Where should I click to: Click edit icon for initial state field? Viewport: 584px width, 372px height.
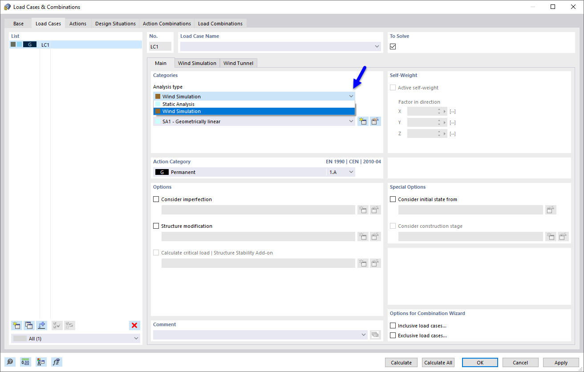(x=551, y=210)
